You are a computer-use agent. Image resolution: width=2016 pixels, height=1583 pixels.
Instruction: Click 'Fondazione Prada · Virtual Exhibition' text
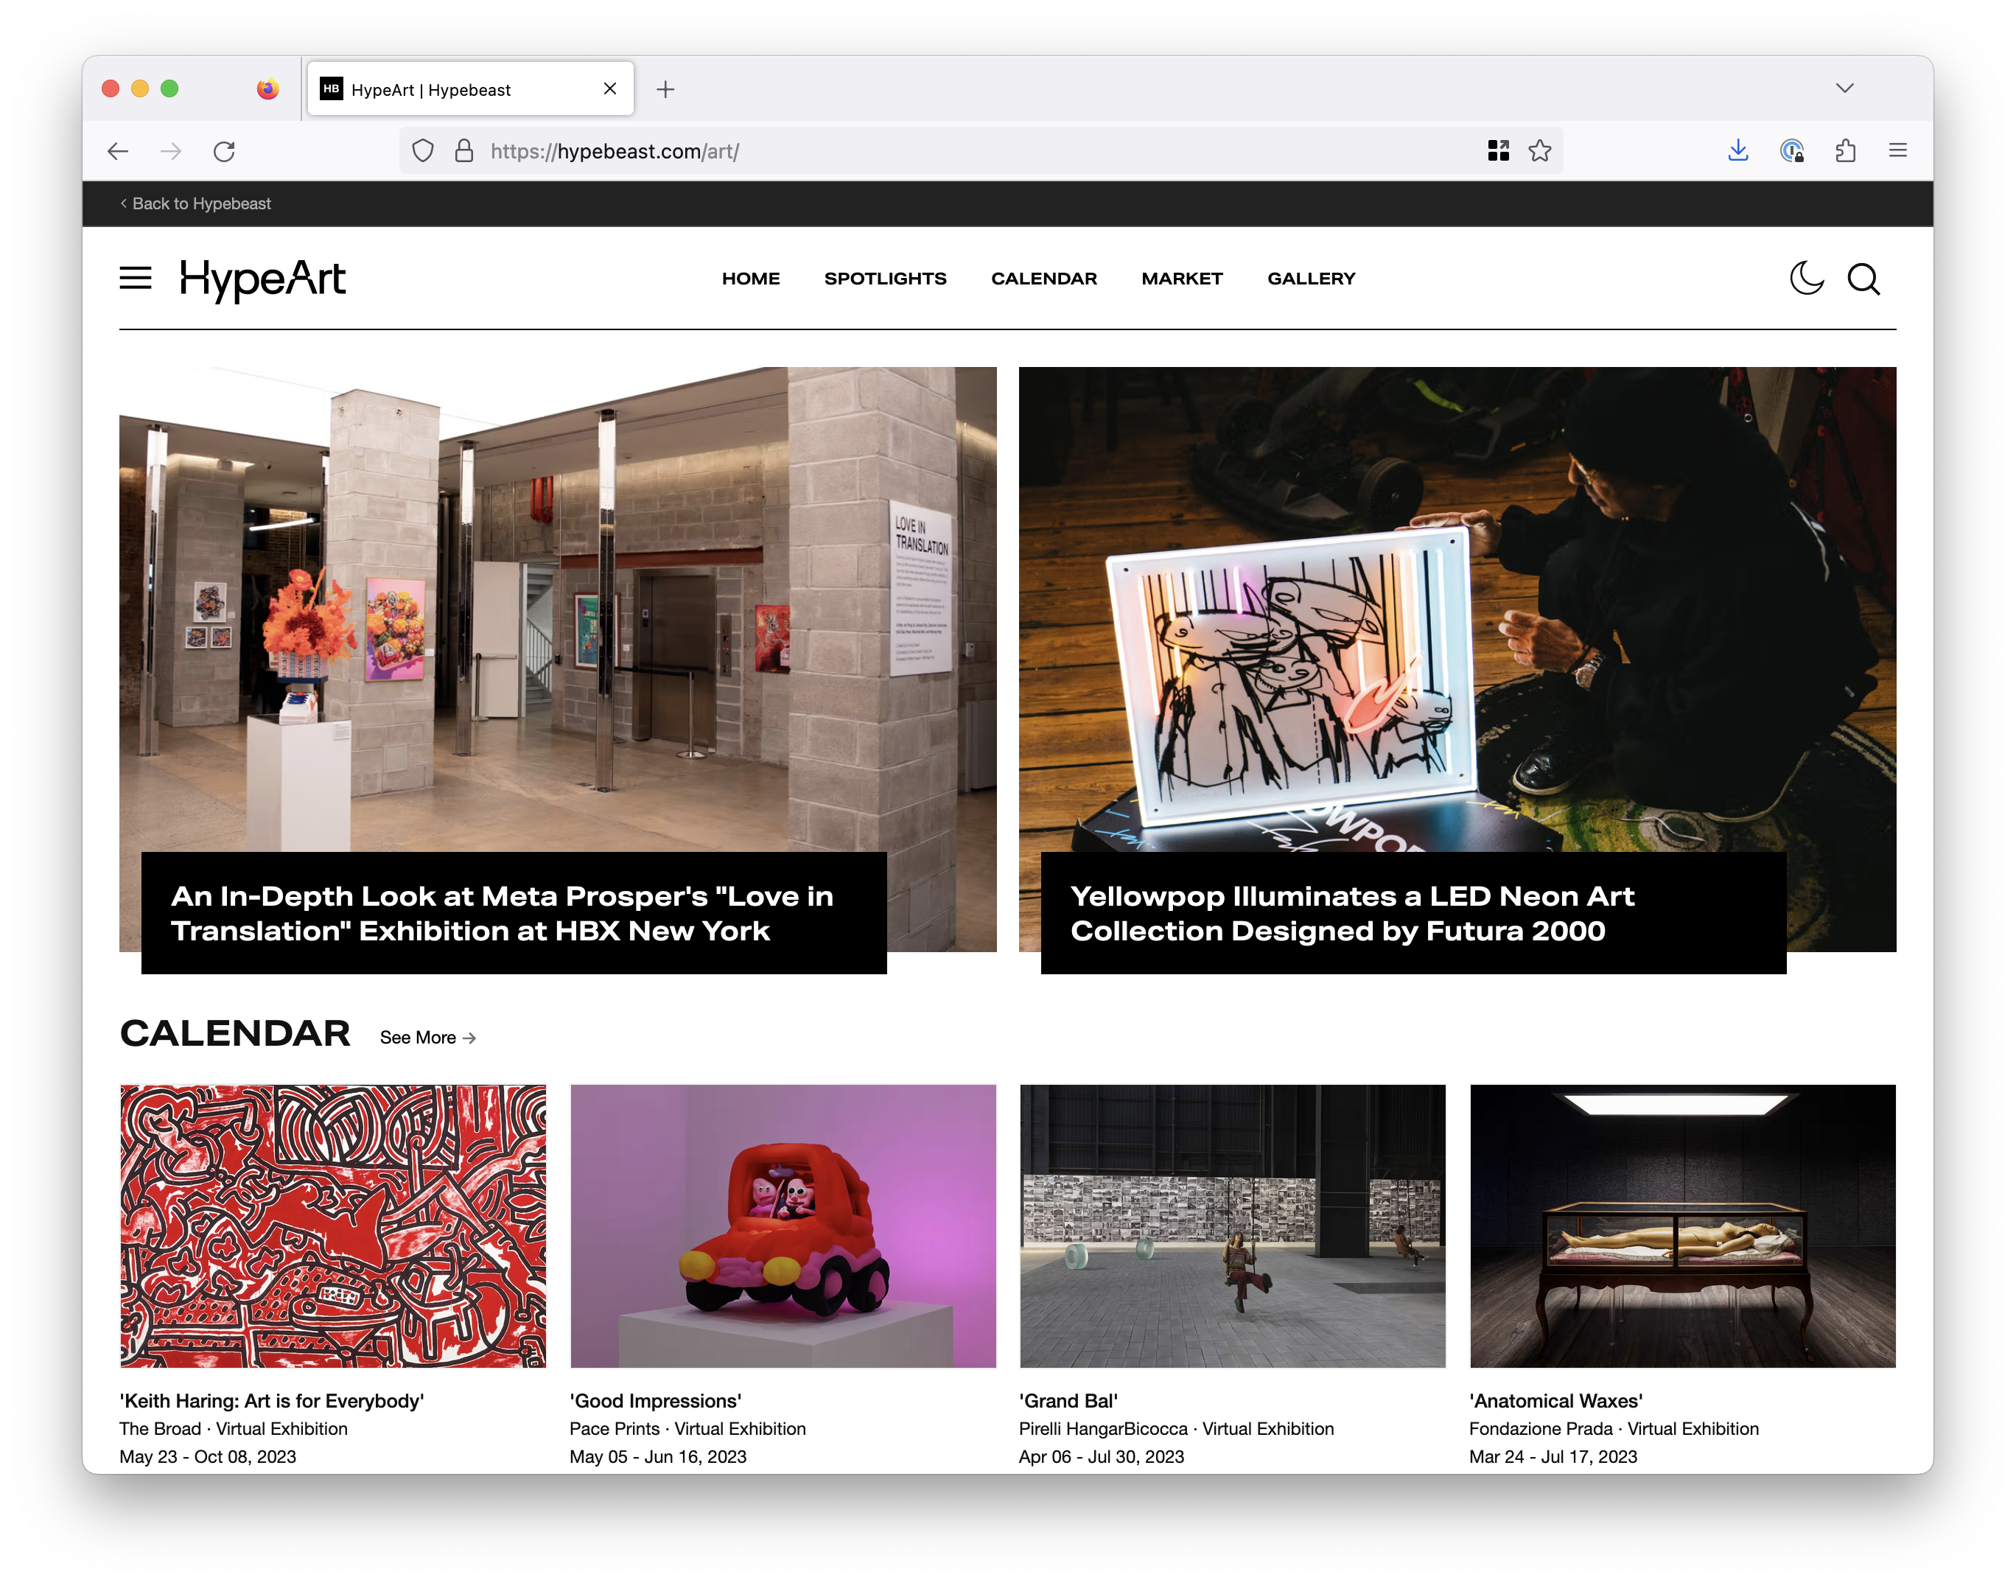pos(1614,1428)
